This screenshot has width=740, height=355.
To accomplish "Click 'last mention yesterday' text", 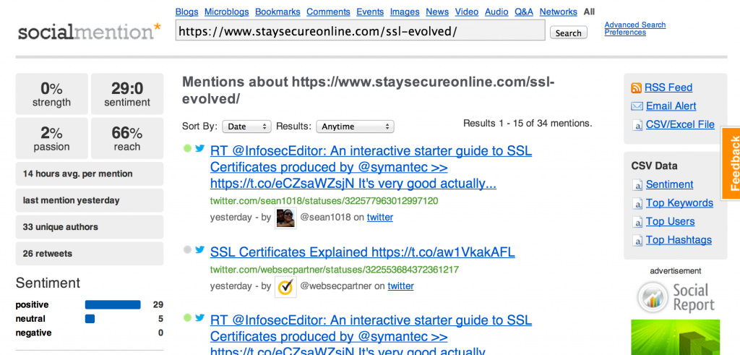I will tap(72, 200).
